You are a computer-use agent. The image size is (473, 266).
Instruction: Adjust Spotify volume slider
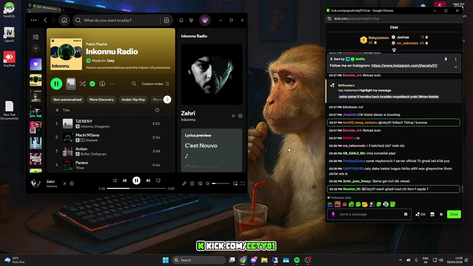(221, 183)
